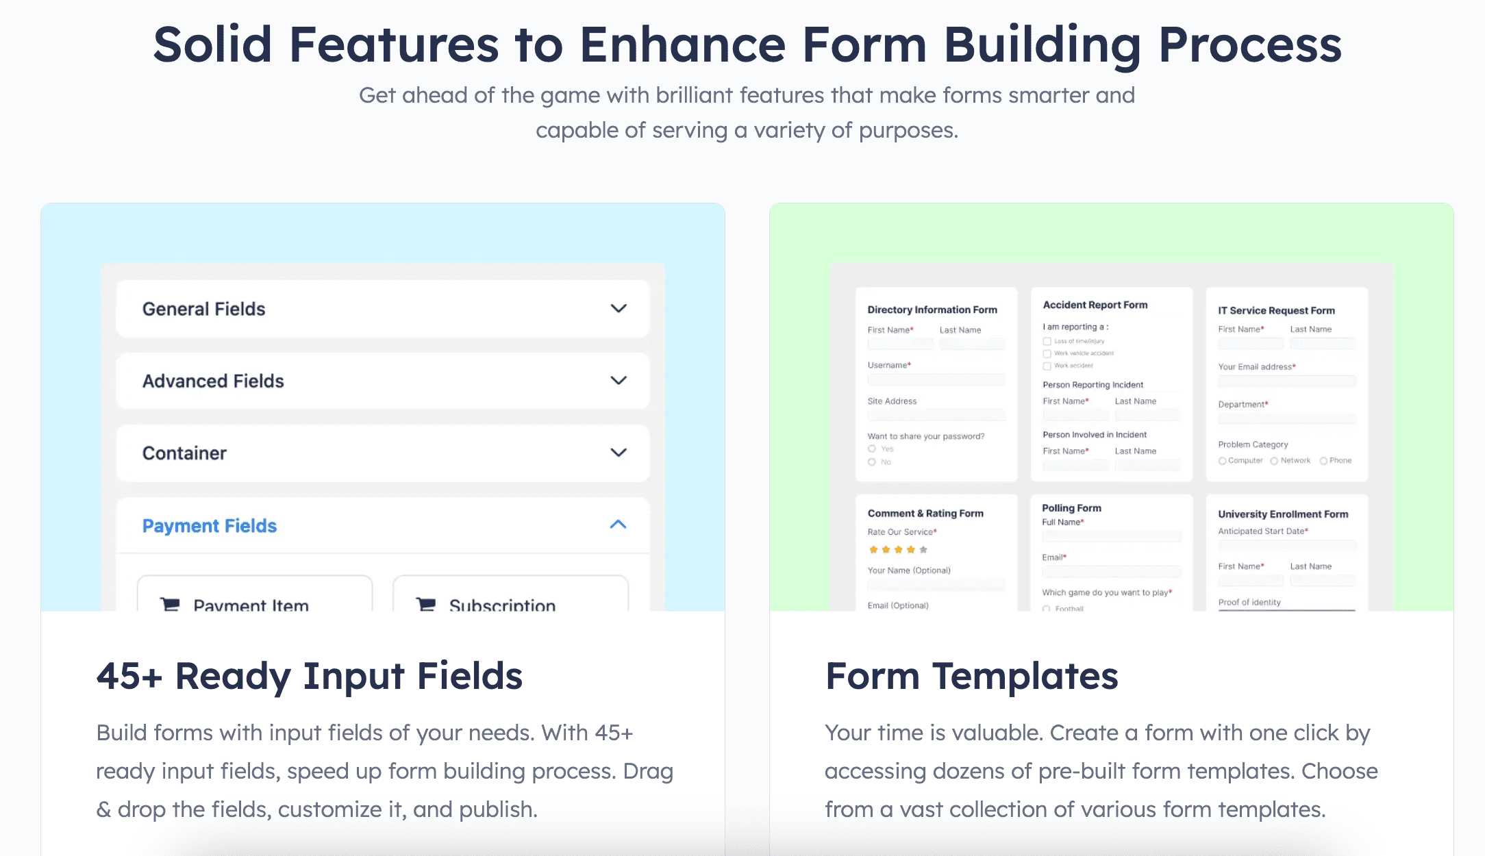
Task: Open the Advanced Fields label
Action: tap(213, 381)
